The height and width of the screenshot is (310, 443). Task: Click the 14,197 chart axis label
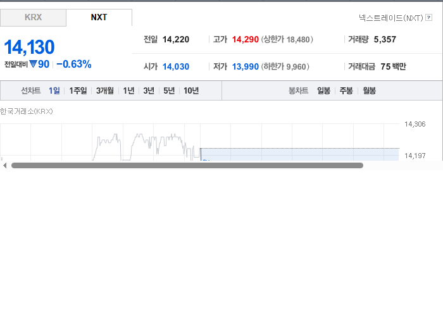[415, 156]
